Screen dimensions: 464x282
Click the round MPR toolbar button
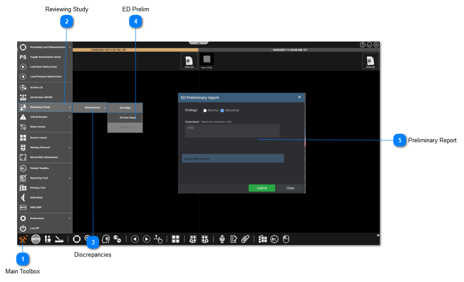point(36,239)
